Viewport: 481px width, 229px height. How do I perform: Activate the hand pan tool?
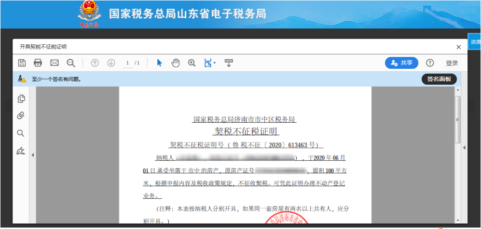coord(176,63)
